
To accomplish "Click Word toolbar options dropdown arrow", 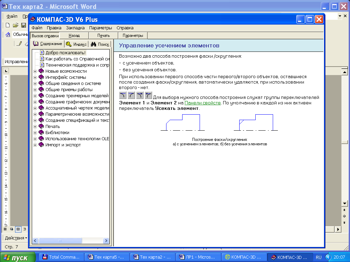I will 340,16.
